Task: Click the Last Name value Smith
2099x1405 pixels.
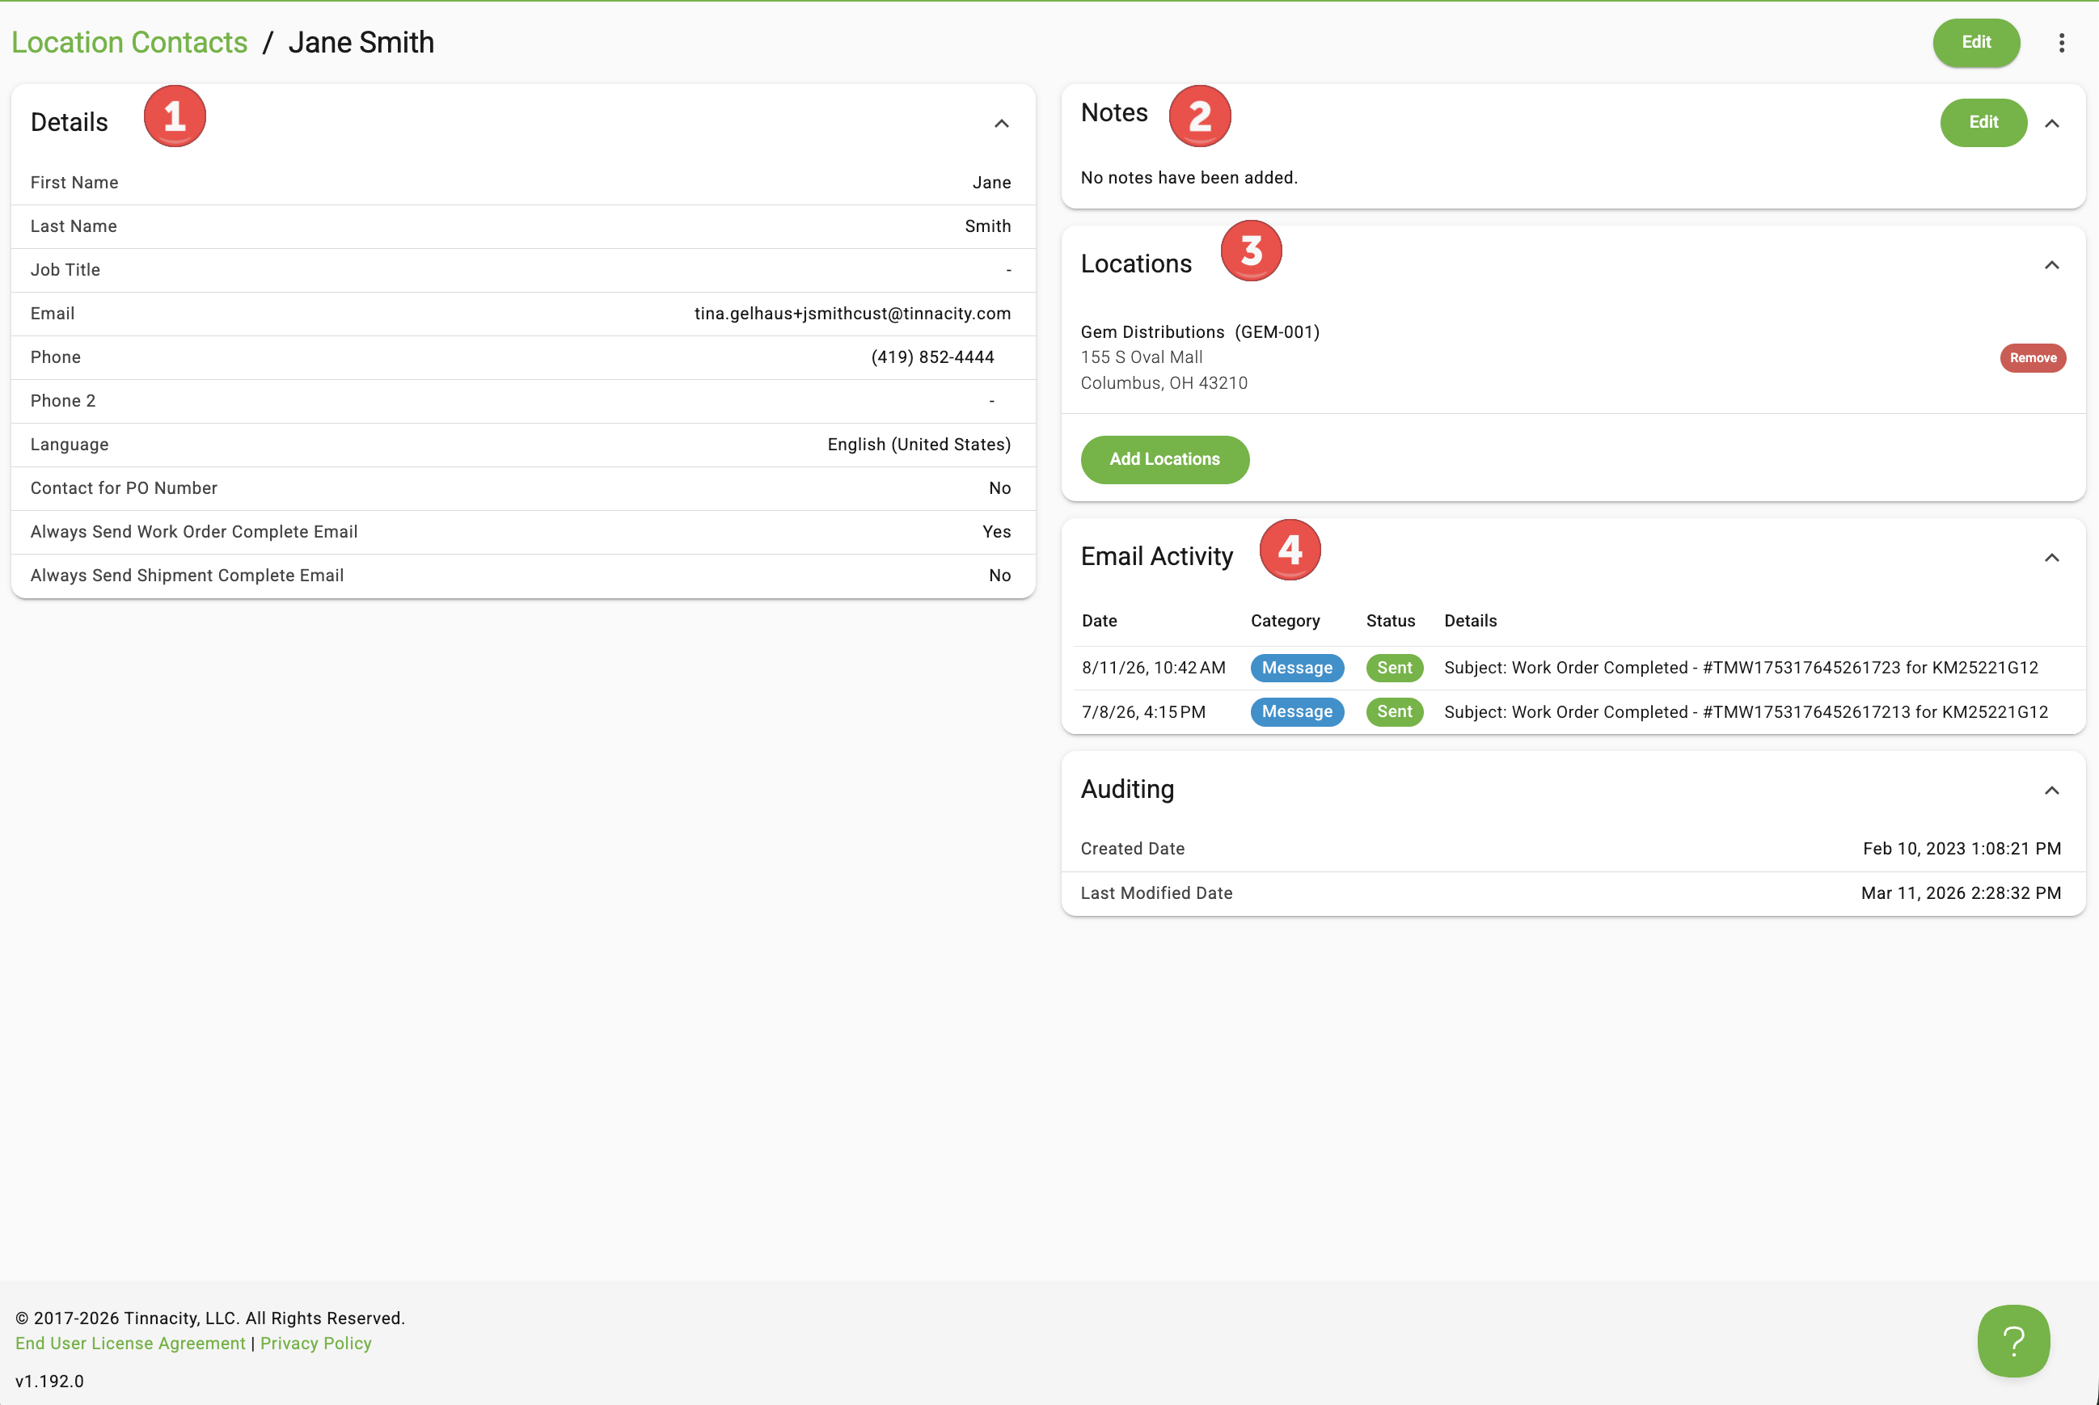Action: point(988,226)
